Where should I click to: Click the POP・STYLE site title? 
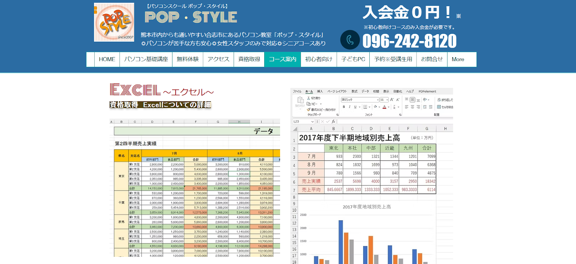tap(191, 17)
